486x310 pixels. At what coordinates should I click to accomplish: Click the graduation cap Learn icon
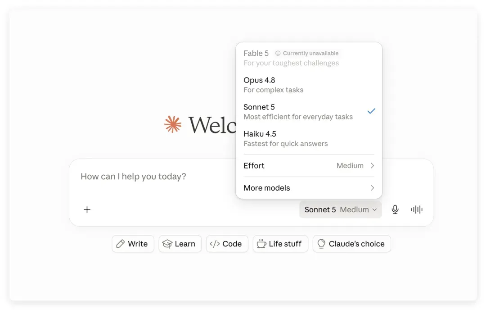[x=167, y=244]
